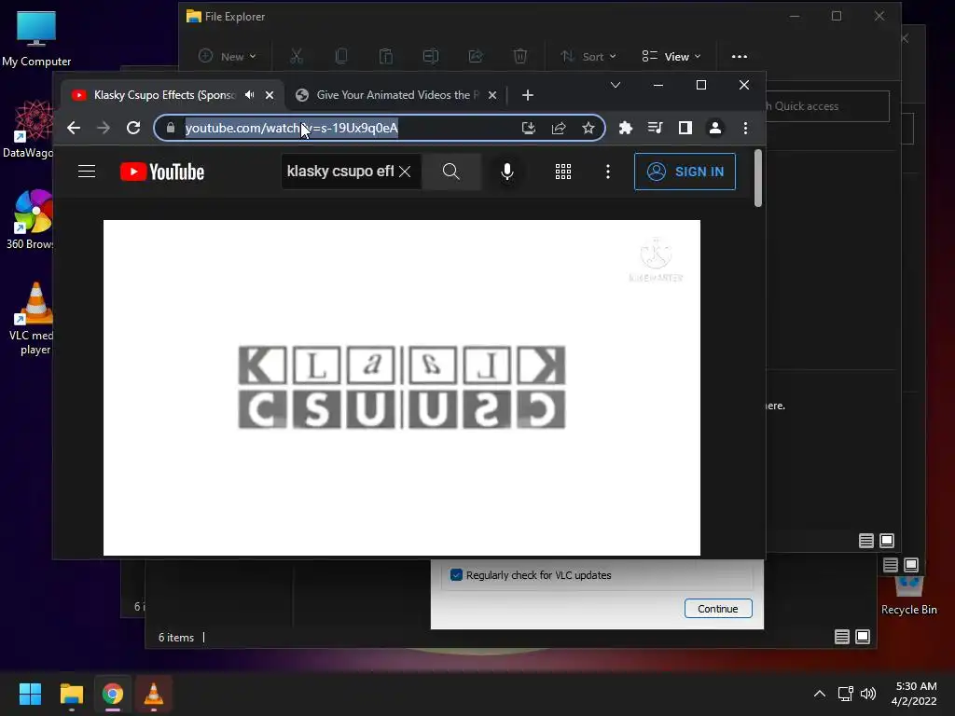This screenshot has width=955, height=716.
Task: Click the Klasky Csupo video player
Action: (402, 388)
